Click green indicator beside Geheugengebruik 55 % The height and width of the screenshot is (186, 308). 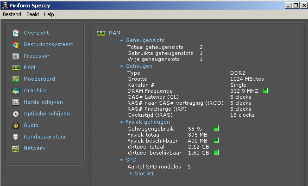point(216,128)
